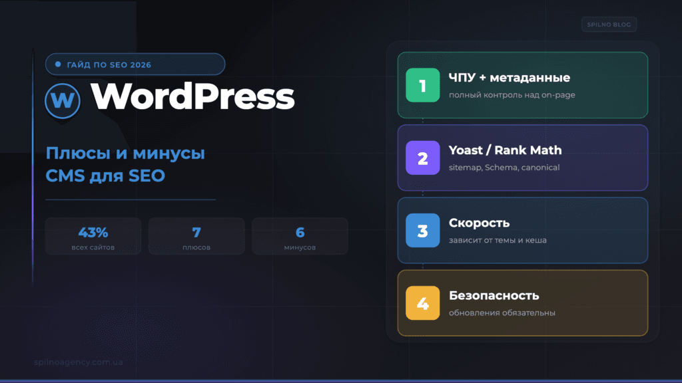Screen dimensions: 682x383
Task: Click the yellow number 4 badge
Action: point(422,303)
